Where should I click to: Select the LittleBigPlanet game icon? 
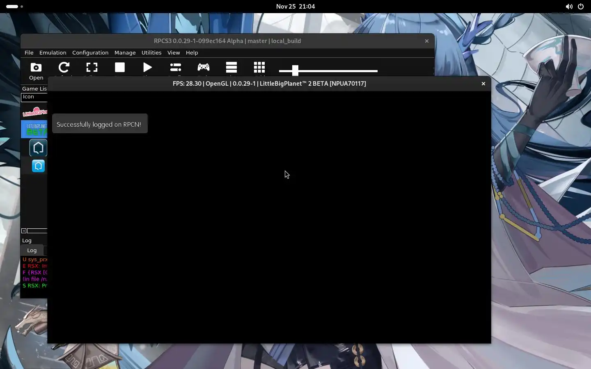(34, 112)
